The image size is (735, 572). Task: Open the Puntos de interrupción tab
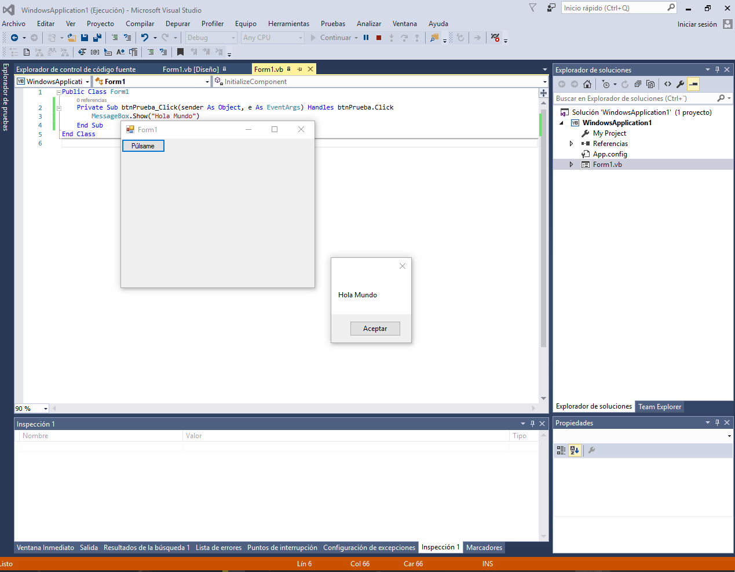(x=282, y=548)
